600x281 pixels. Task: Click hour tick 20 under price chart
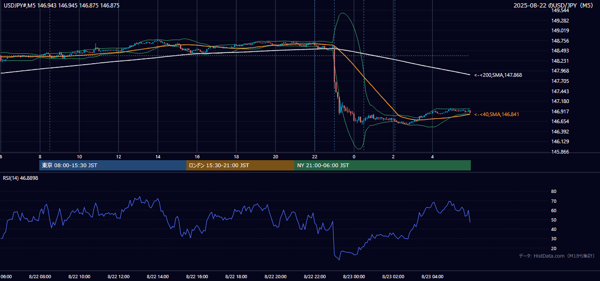click(276, 156)
